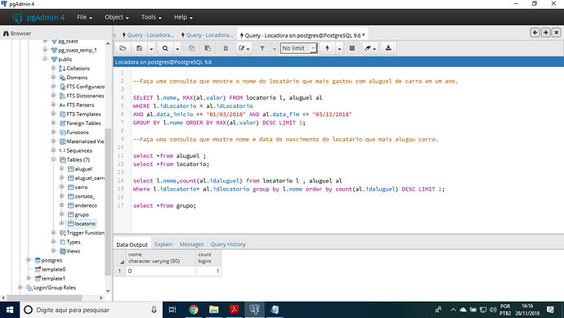Switch to second Query - Locadora tab
Image resolution: width=564 pixels, height=318 pixels.
(207, 35)
